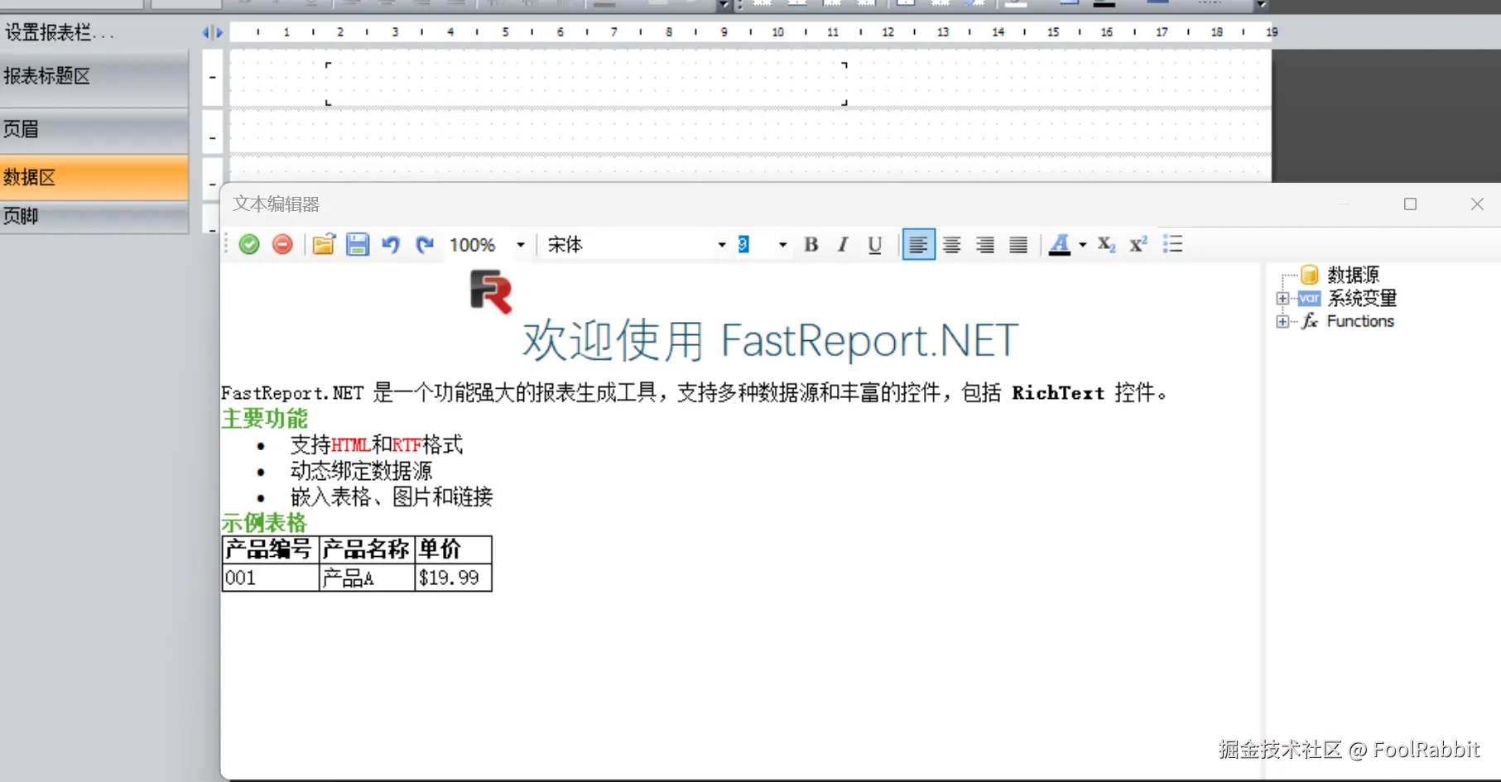The image size is (1501, 782).
Task: Select the 数据源 tree item
Action: [x=1353, y=275]
